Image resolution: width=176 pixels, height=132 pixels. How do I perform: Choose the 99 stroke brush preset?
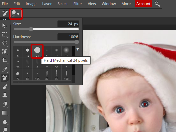click(56, 75)
